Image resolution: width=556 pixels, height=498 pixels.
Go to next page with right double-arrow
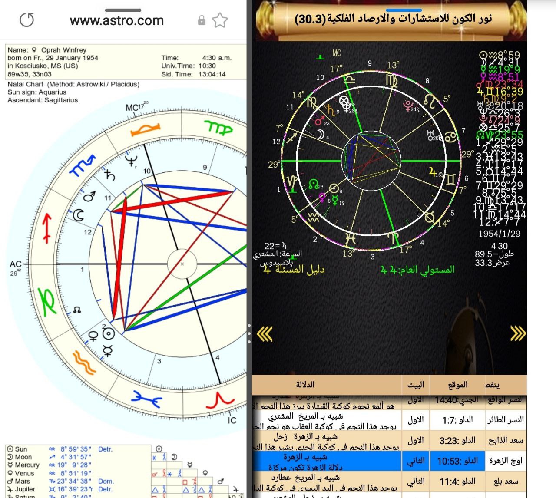pos(517,333)
